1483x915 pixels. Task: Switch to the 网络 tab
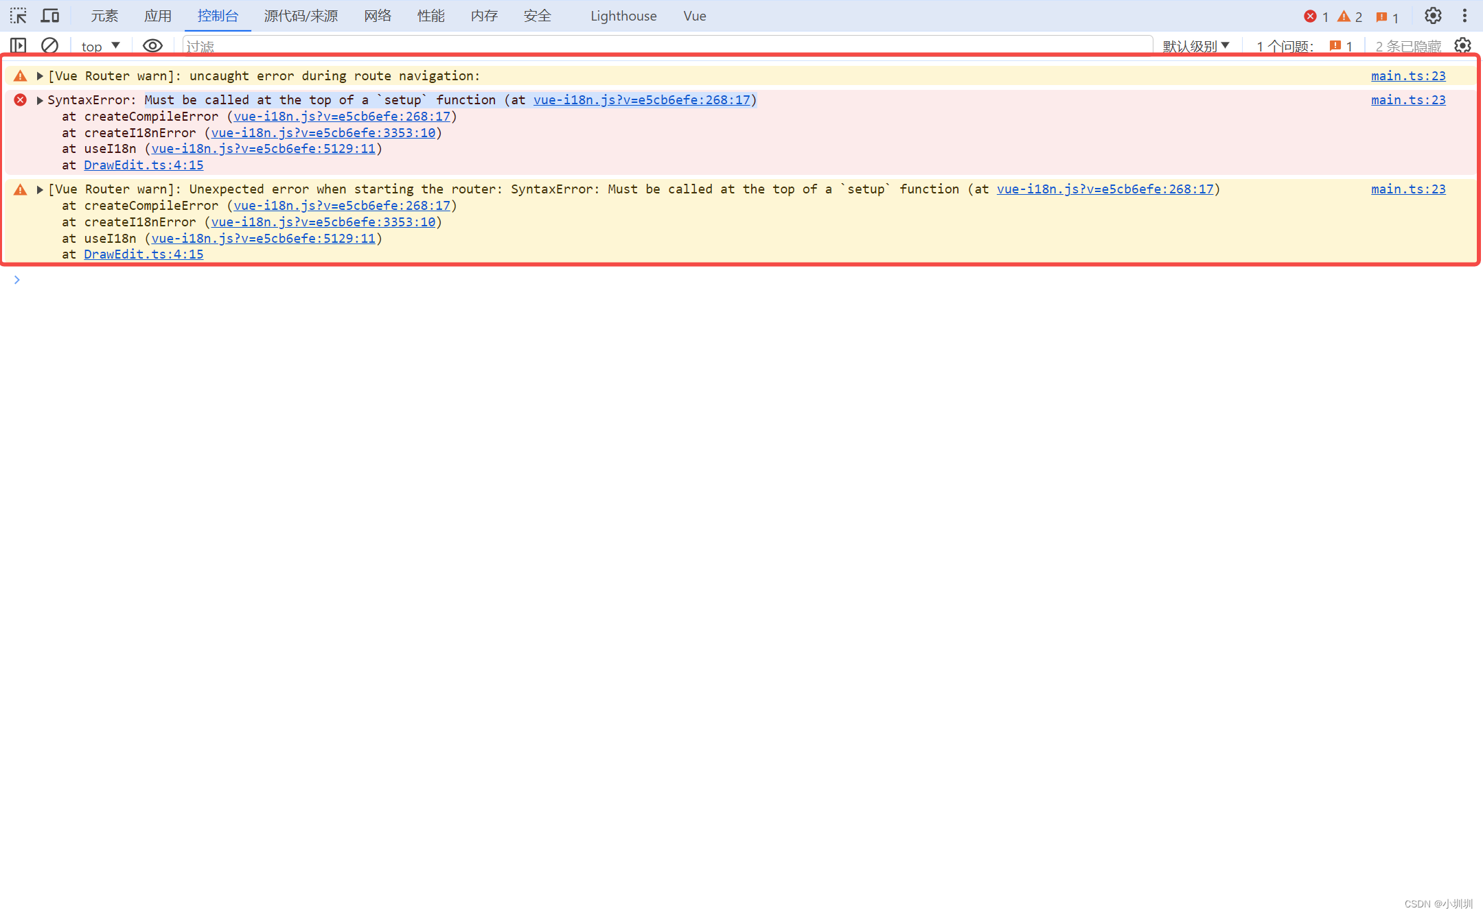point(377,15)
